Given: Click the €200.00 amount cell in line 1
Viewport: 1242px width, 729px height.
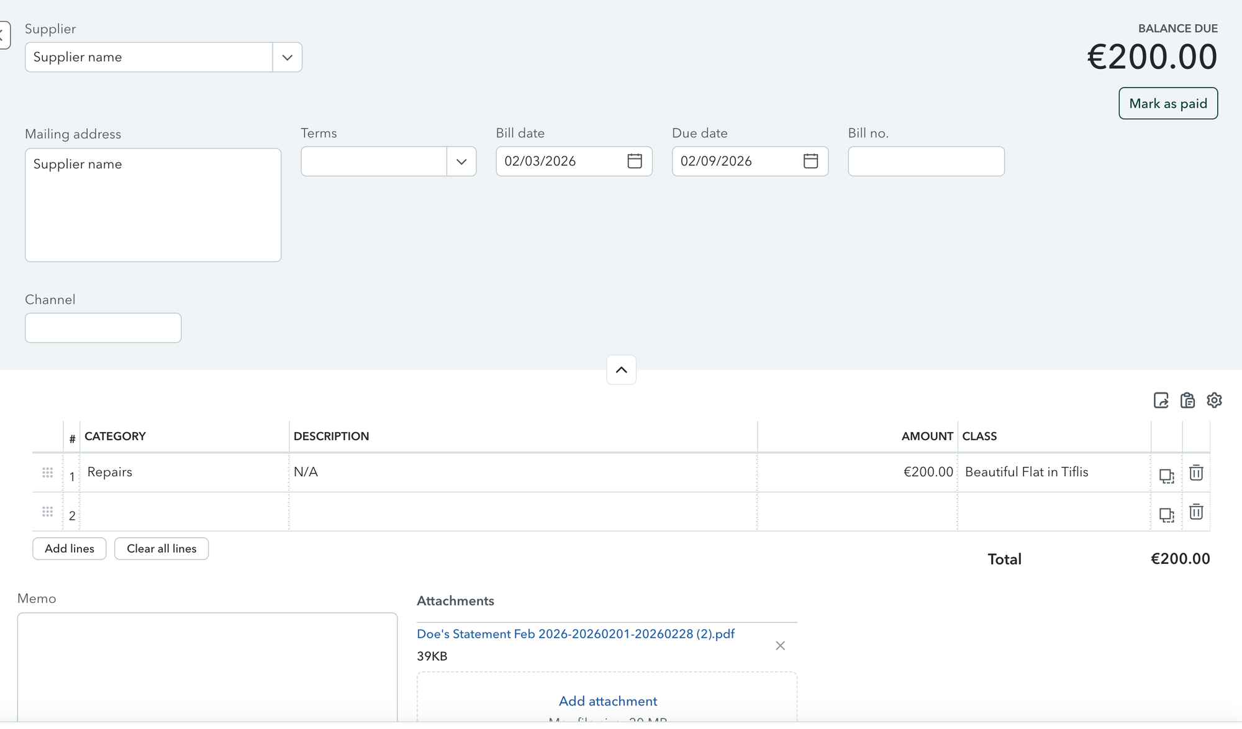Looking at the screenshot, I should tap(857, 473).
